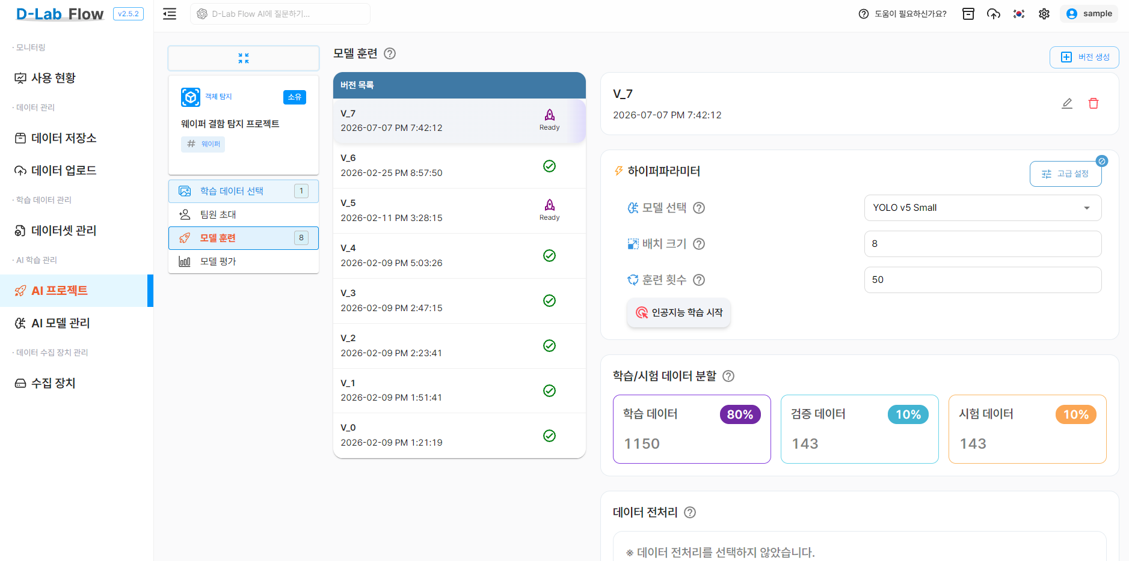Click the help icon next to 훈련 횟수
The height and width of the screenshot is (561, 1129).
(x=699, y=280)
